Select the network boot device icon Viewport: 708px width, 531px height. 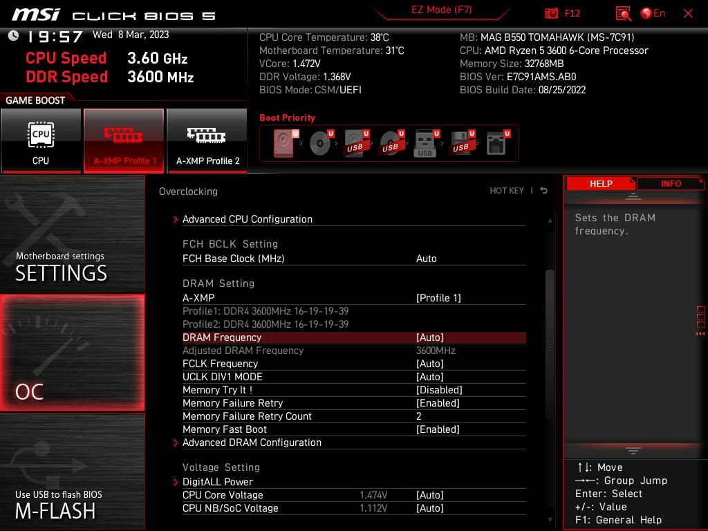click(498, 143)
